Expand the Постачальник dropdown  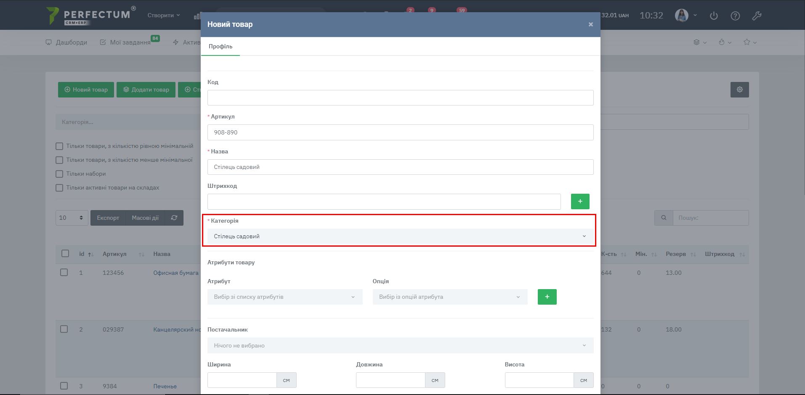tap(400, 345)
